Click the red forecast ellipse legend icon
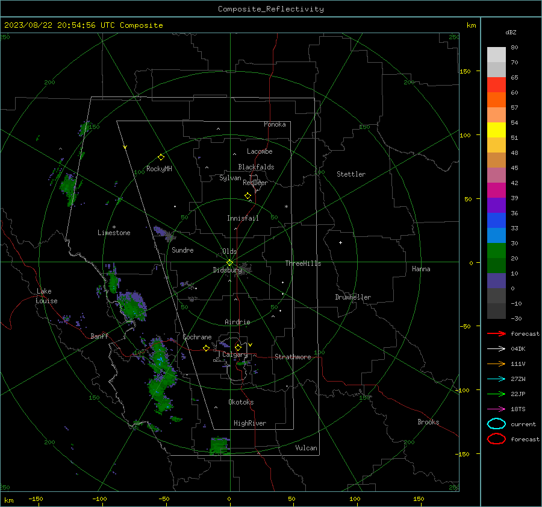The image size is (542, 507). 496,439
